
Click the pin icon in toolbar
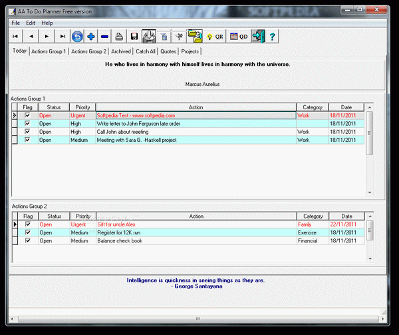(179, 37)
